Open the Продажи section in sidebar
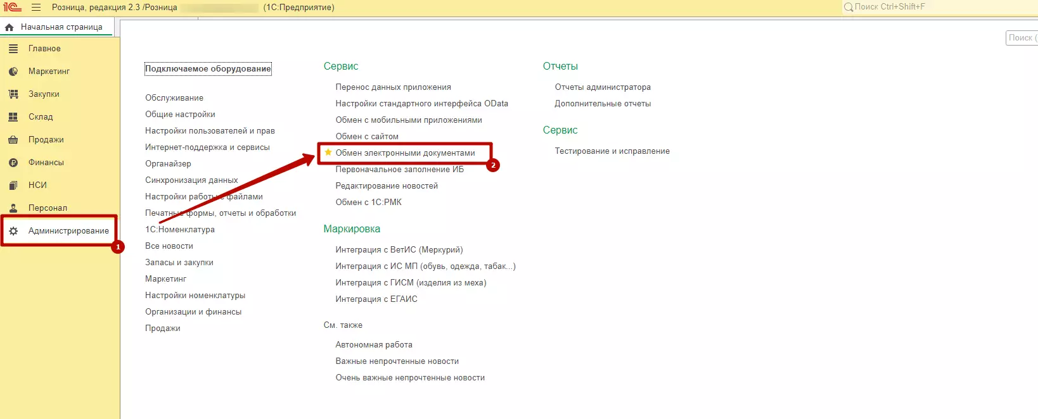Viewport: 1038px width, 419px height. click(x=46, y=140)
